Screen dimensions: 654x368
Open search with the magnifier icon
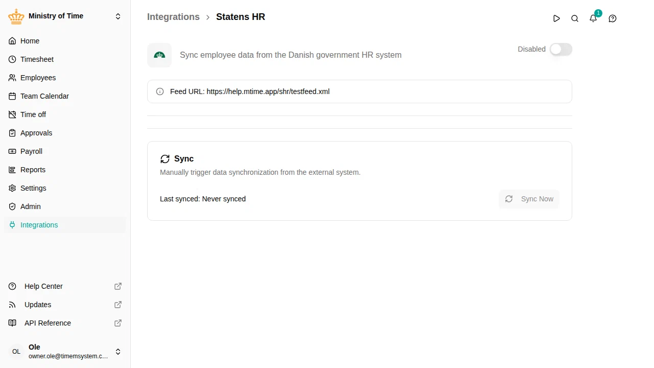tap(575, 18)
